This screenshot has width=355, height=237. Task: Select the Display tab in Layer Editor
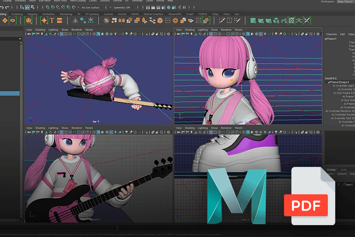click(x=331, y=170)
